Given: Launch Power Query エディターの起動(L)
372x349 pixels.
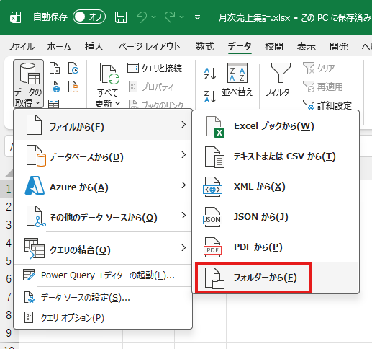Looking at the screenshot, I should [103, 275].
